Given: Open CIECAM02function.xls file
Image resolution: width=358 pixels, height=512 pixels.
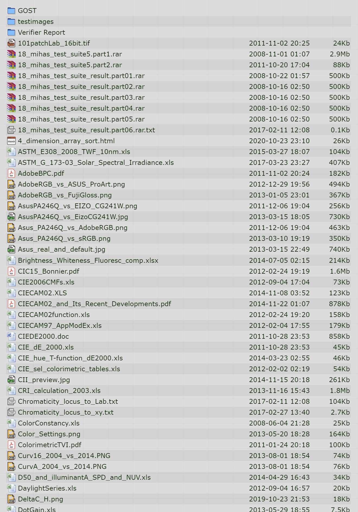Looking at the screenshot, I should 54,315.
